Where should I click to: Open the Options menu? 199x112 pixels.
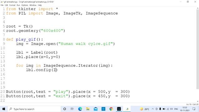[x=25, y=5]
